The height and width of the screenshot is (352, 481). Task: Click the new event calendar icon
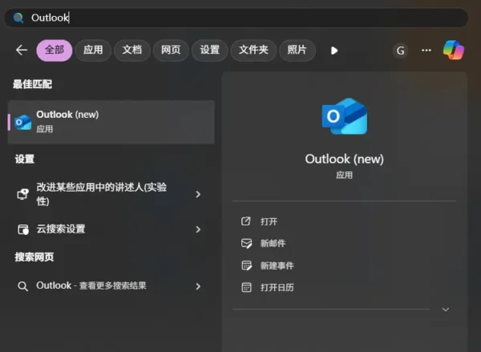[247, 265]
